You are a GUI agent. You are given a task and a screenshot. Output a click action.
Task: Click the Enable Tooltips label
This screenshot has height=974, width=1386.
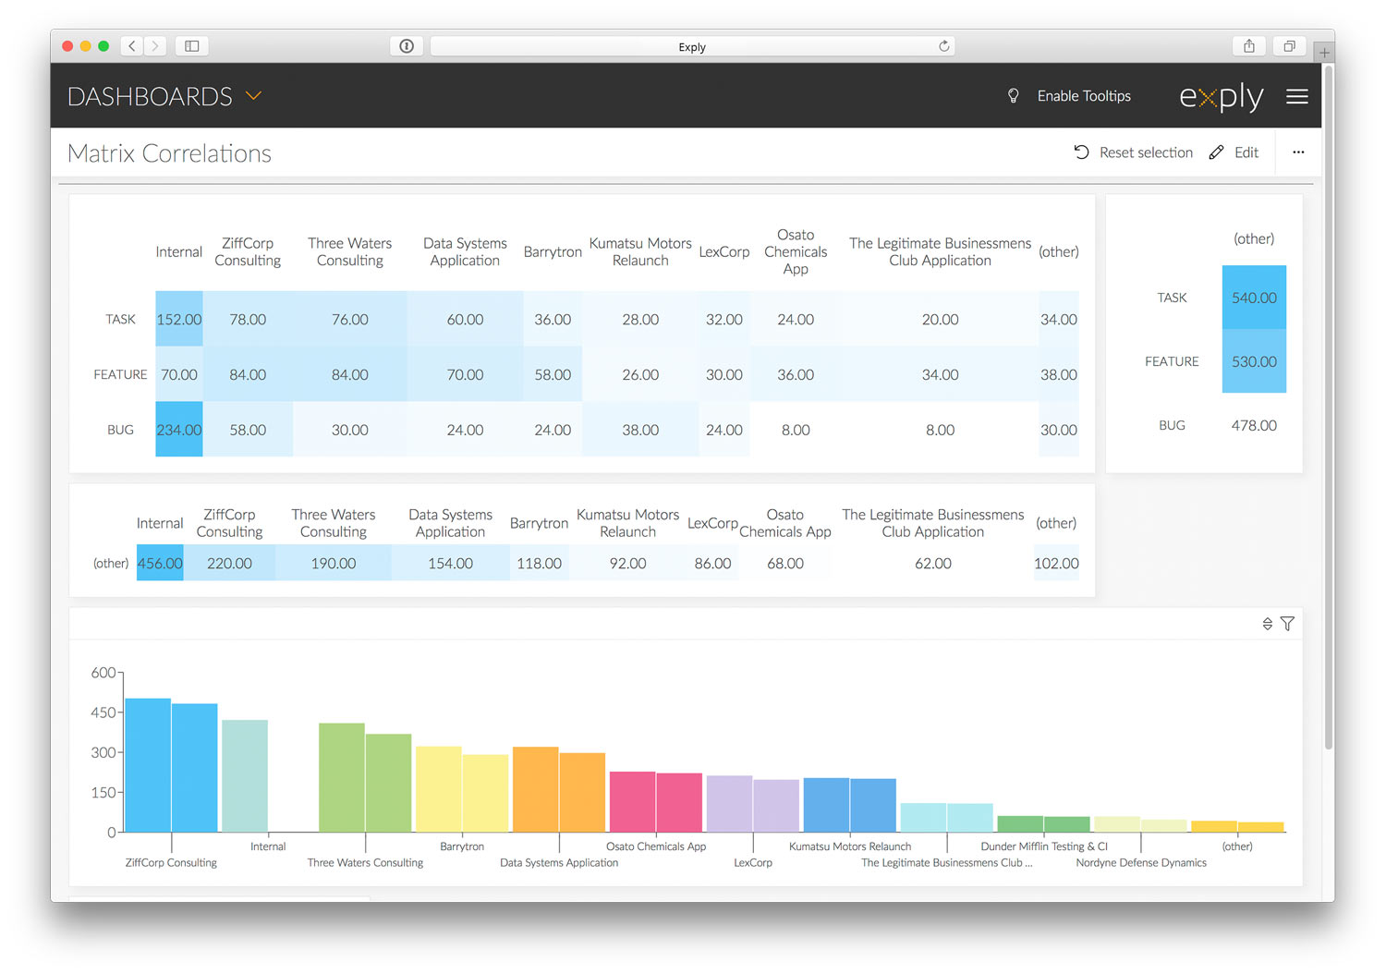tap(1084, 96)
